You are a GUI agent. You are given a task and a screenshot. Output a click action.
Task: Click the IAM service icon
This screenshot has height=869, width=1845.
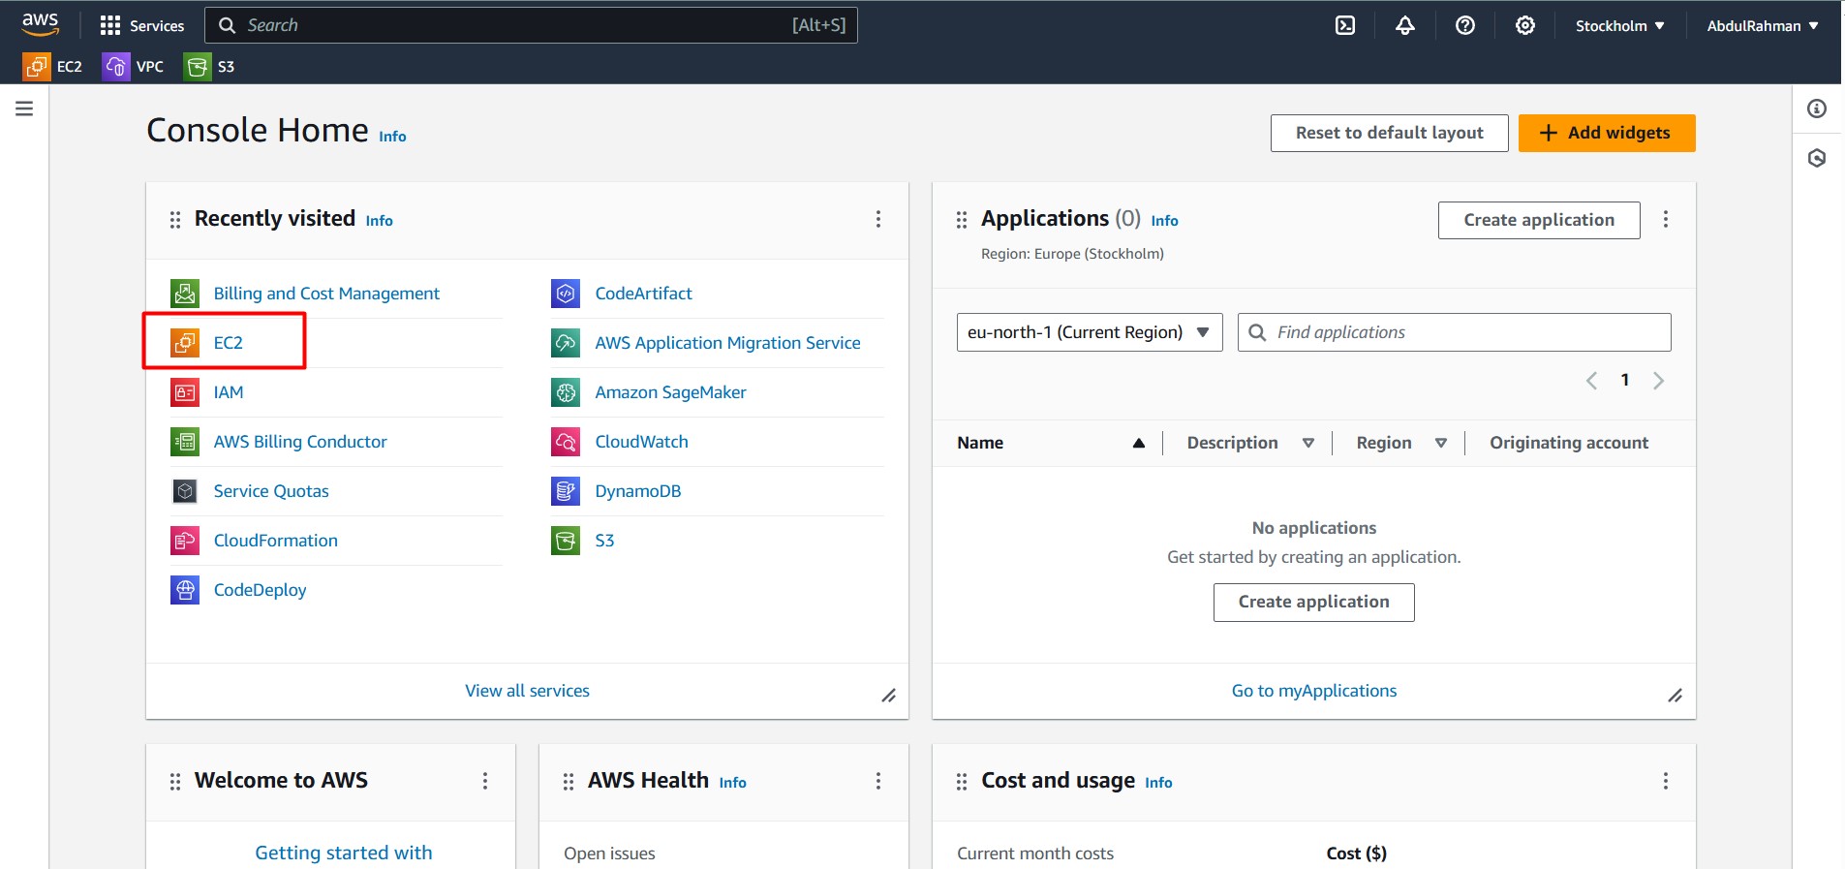click(185, 391)
